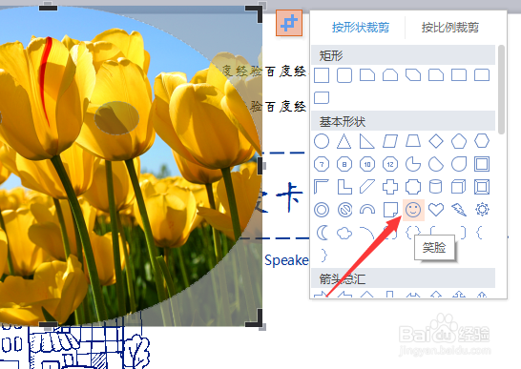This screenshot has width=521, height=369.
Task: Select the plain rectangle crop shape
Action: point(322,75)
